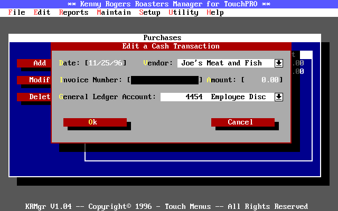Click the Purchases window title
This screenshot has width=338, height=211.
(162, 38)
